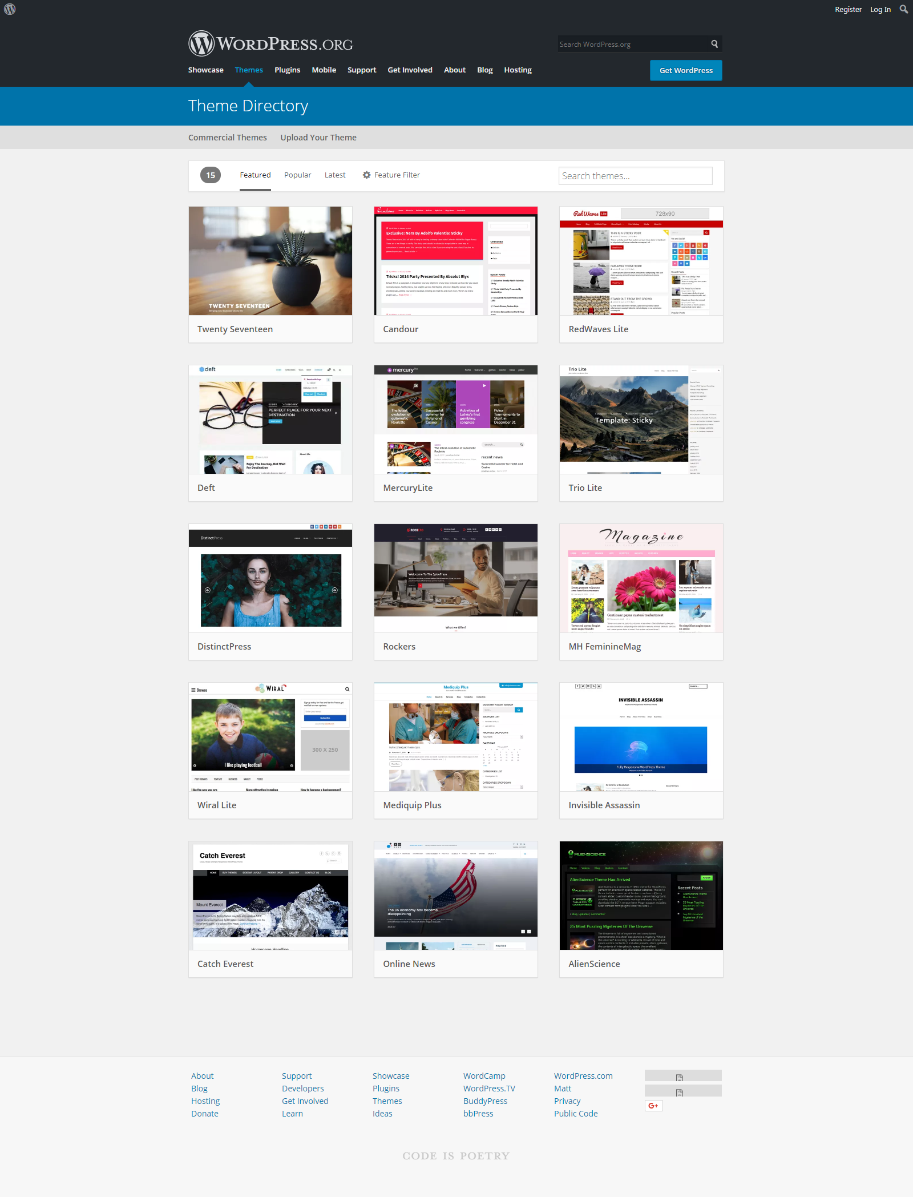913x1197 pixels.
Task: Open About in main navigation
Action: coord(455,70)
